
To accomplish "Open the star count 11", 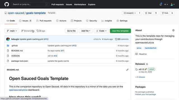I will 156,13.
